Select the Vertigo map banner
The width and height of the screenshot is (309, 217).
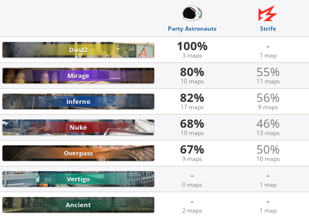click(x=78, y=179)
